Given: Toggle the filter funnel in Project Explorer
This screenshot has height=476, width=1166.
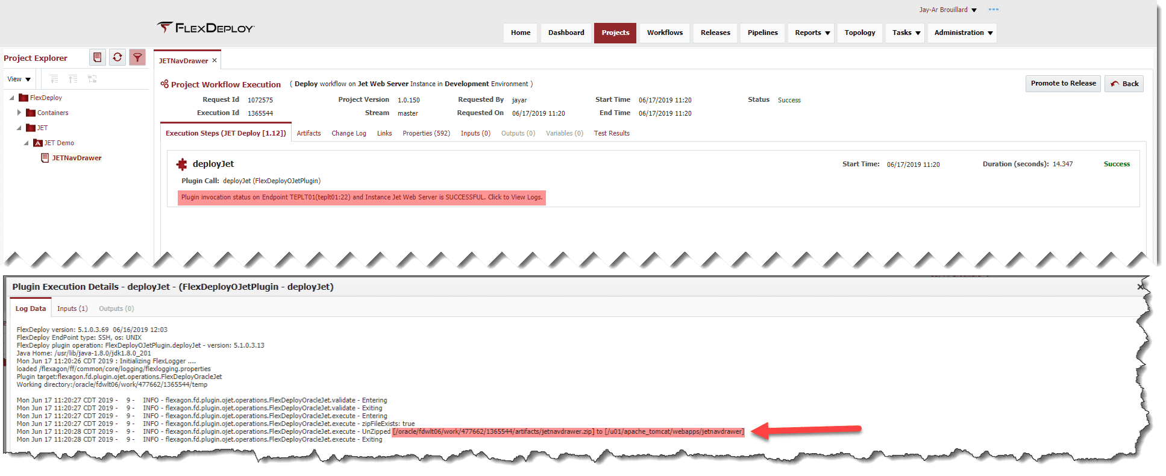Looking at the screenshot, I should [137, 57].
